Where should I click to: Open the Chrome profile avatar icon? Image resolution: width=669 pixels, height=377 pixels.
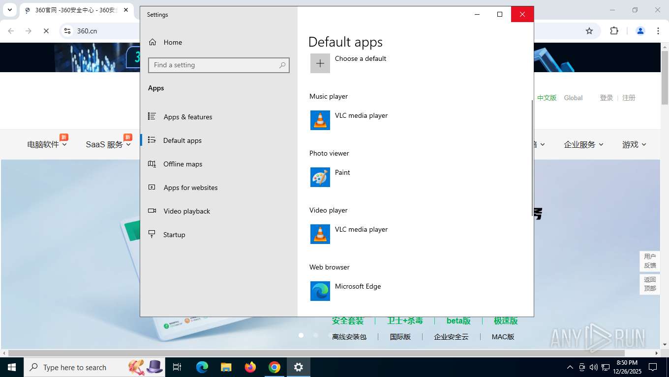click(640, 31)
